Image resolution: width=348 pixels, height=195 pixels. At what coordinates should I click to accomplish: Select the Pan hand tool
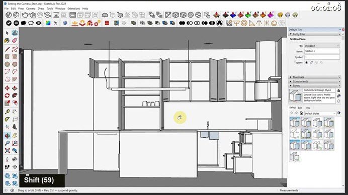tap(15, 136)
